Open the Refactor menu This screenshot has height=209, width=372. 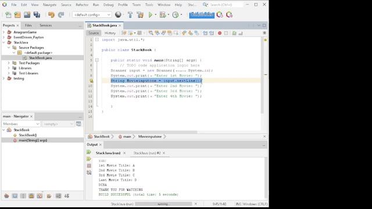(x=82, y=5)
